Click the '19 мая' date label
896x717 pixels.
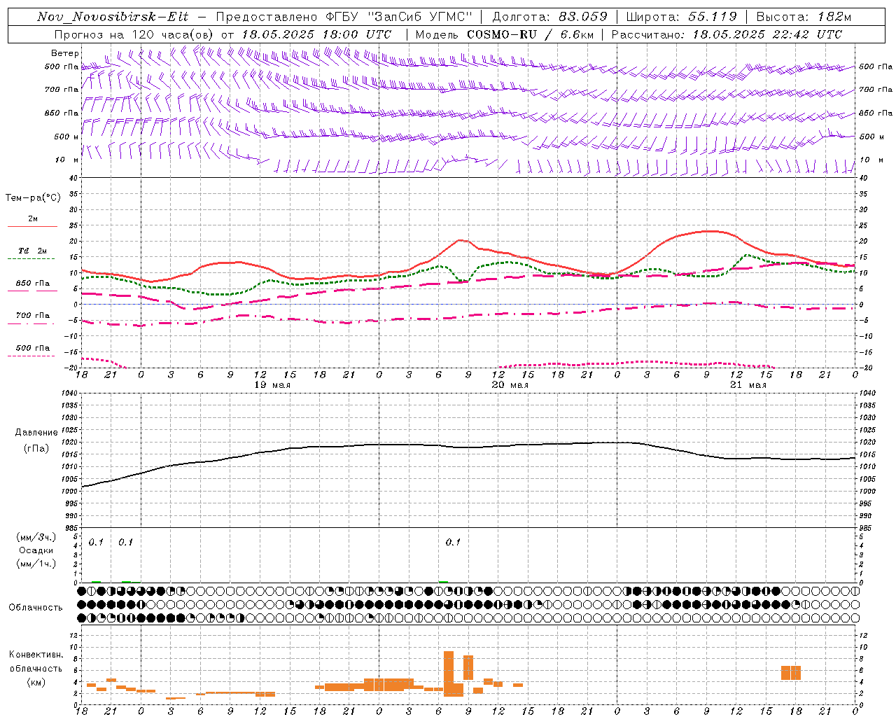click(x=272, y=385)
